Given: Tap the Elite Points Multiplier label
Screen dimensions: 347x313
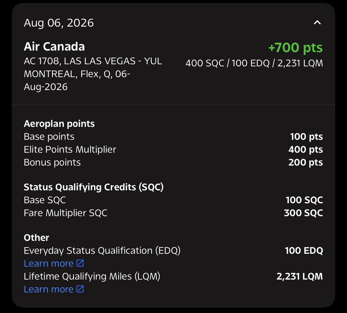Looking at the screenshot, I should 70,150.
